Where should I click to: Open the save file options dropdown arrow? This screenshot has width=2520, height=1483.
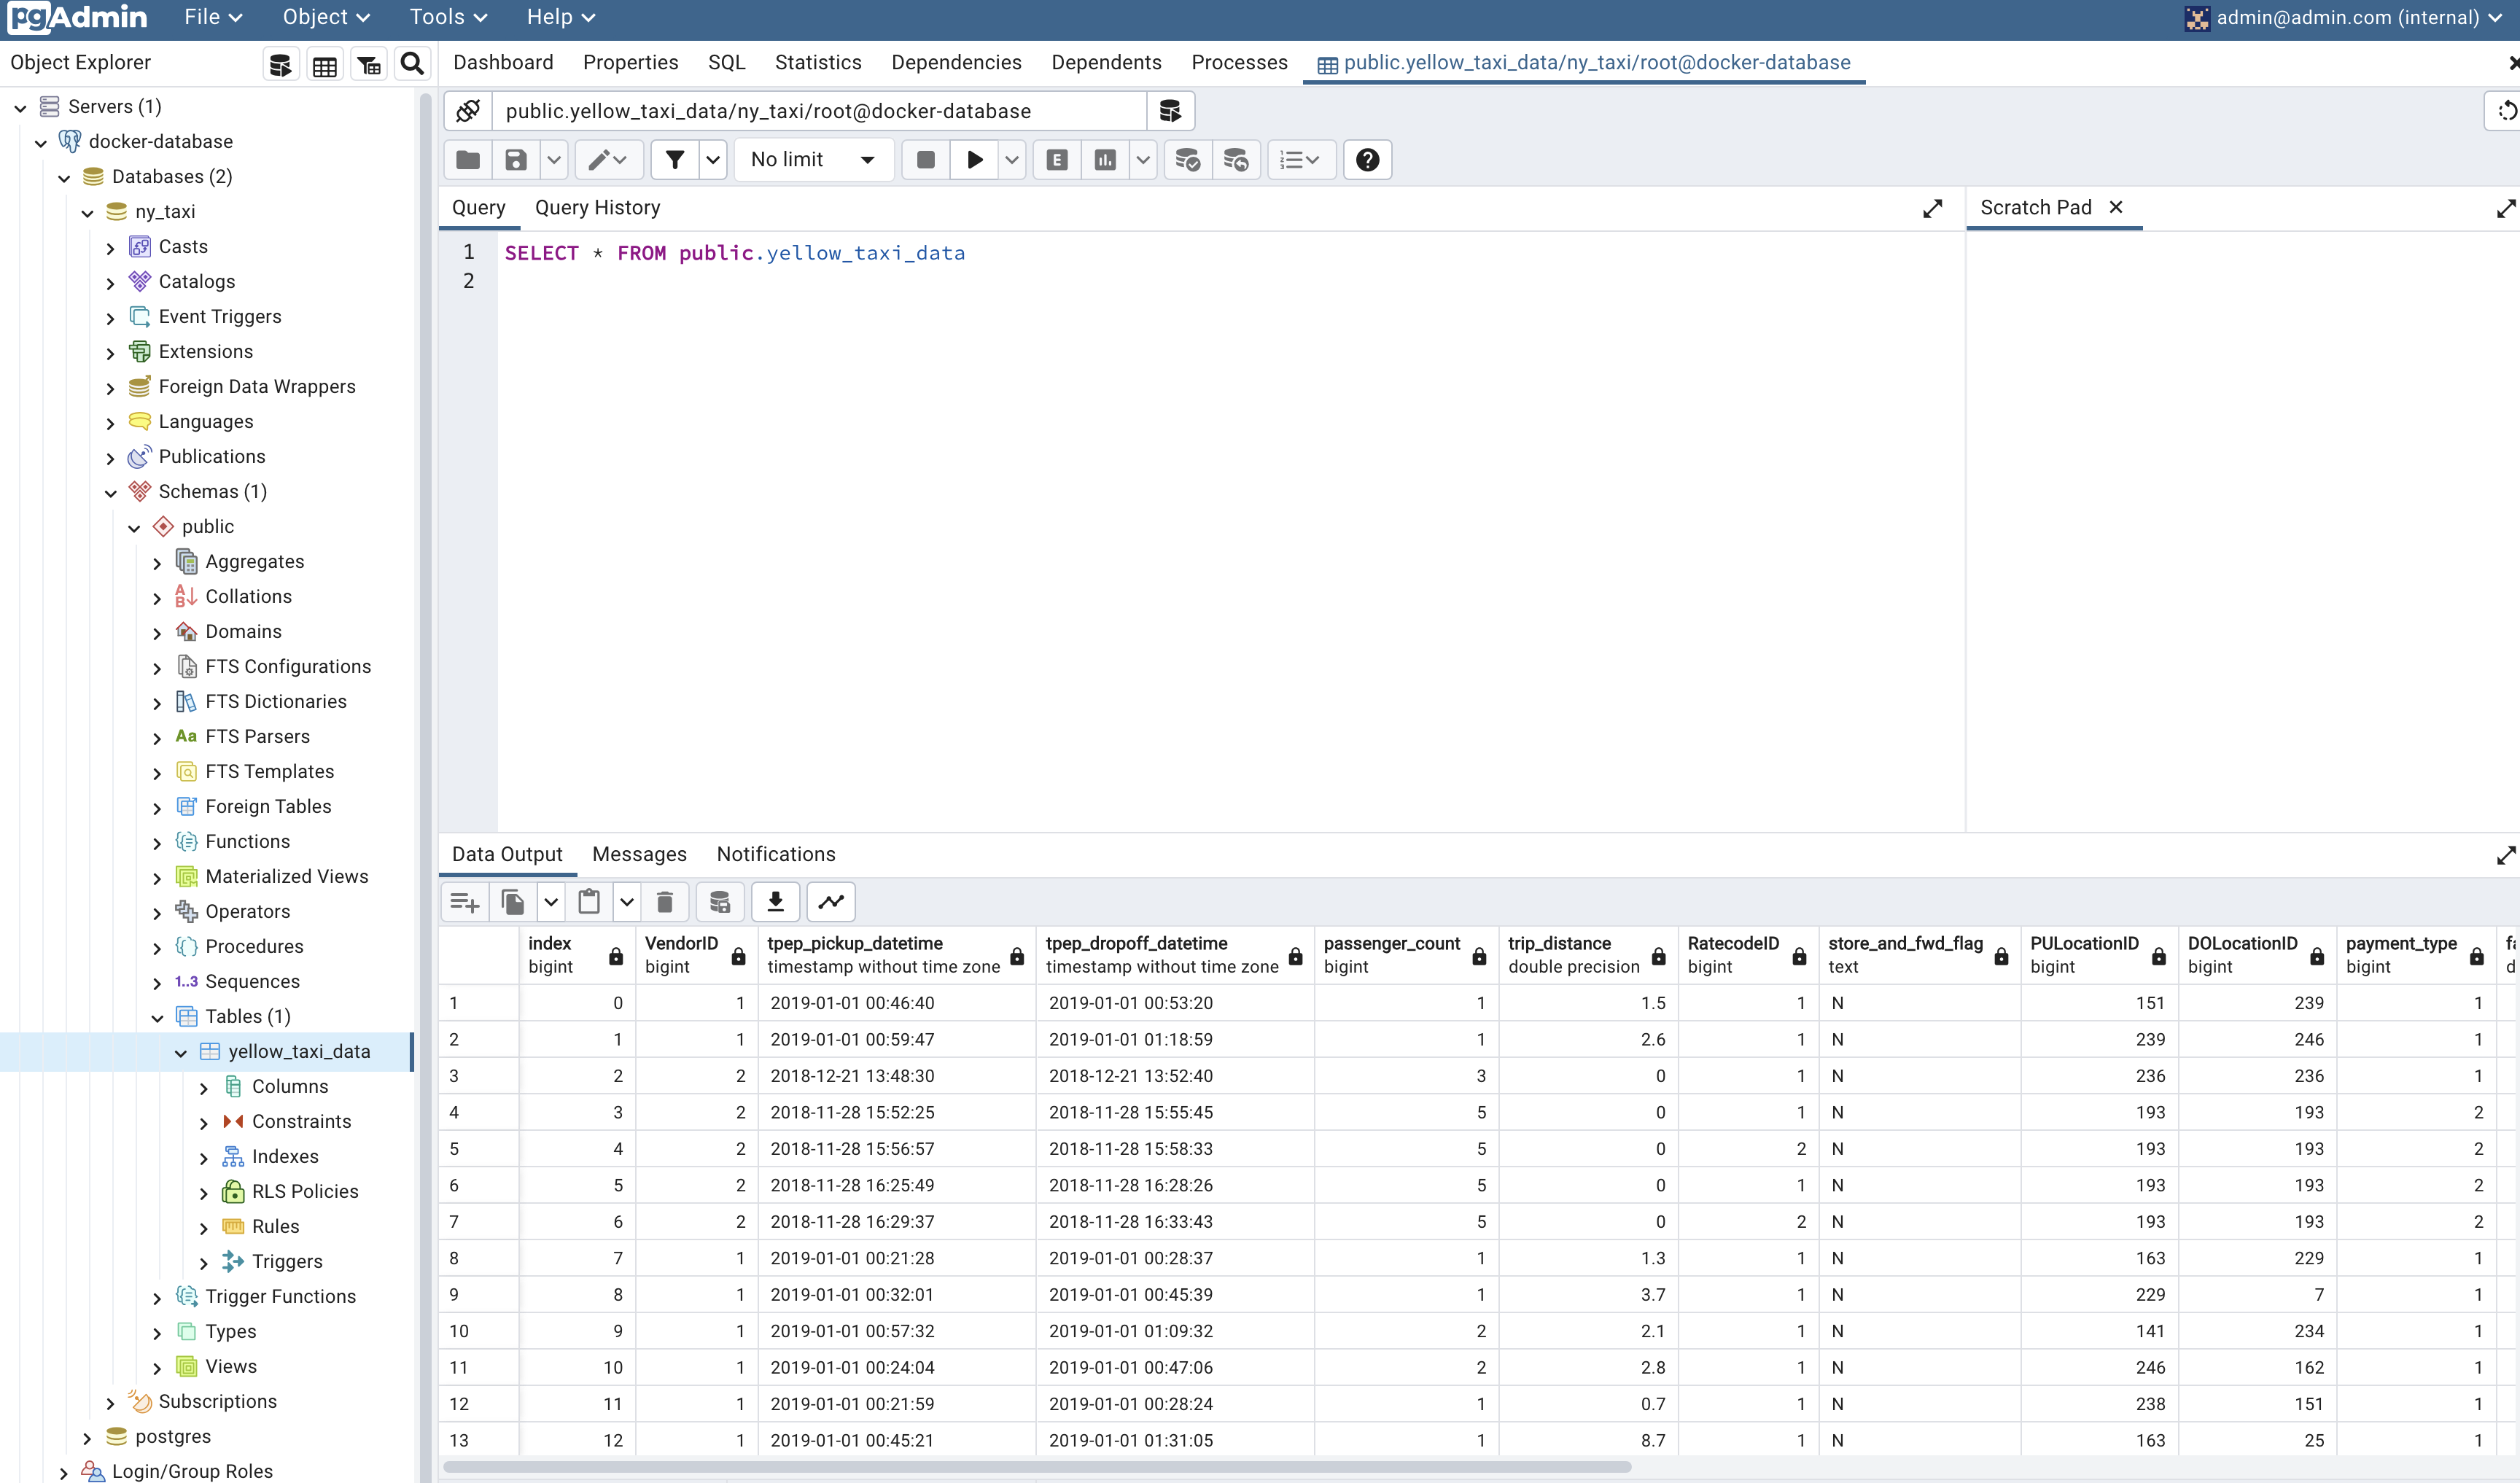[x=553, y=160]
